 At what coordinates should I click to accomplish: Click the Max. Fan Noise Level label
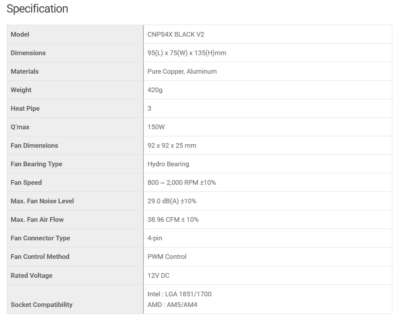point(42,201)
